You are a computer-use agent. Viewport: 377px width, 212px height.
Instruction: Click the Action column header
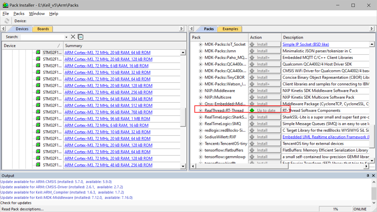click(x=265, y=37)
